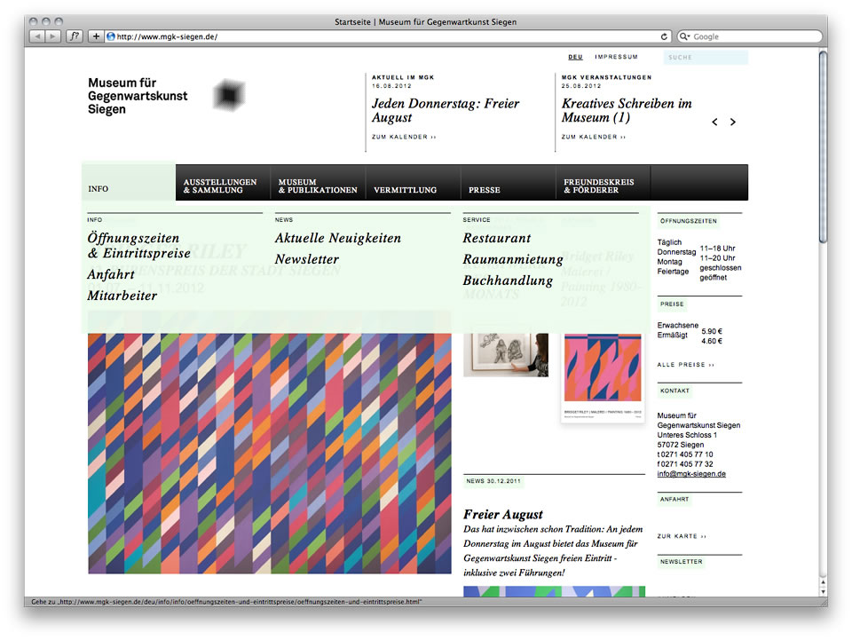Open the Mitarbeiter menu entry
This screenshot has height=640, width=852.
(x=122, y=296)
